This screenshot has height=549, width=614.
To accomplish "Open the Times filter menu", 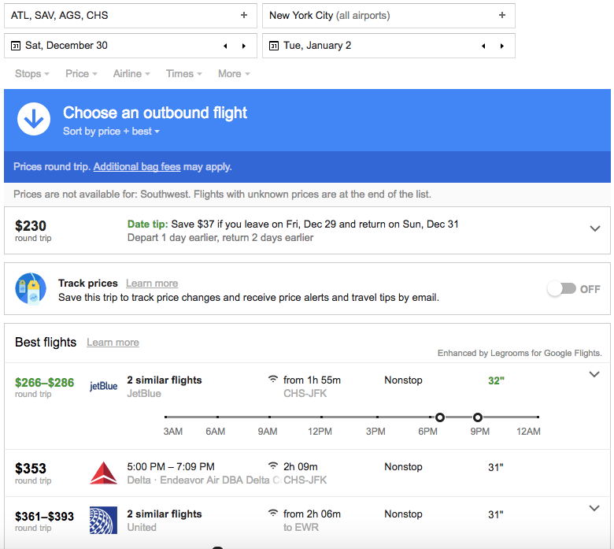I will (x=183, y=73).
